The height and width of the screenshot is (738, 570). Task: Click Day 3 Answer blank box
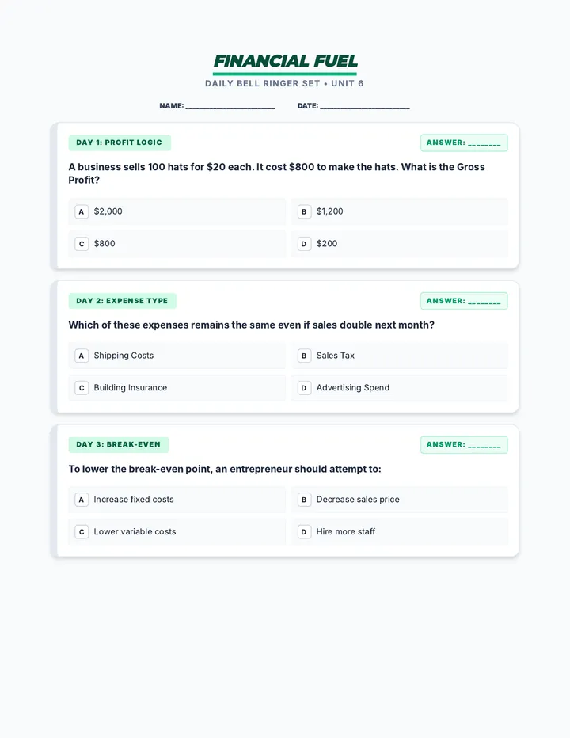pyautogui.click(x=464, y=444)
